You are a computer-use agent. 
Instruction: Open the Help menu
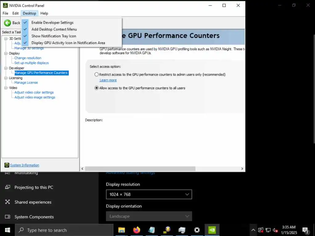point(44,13)
